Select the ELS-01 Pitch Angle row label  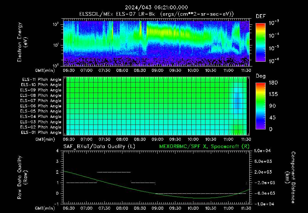(x=41, y=132)
